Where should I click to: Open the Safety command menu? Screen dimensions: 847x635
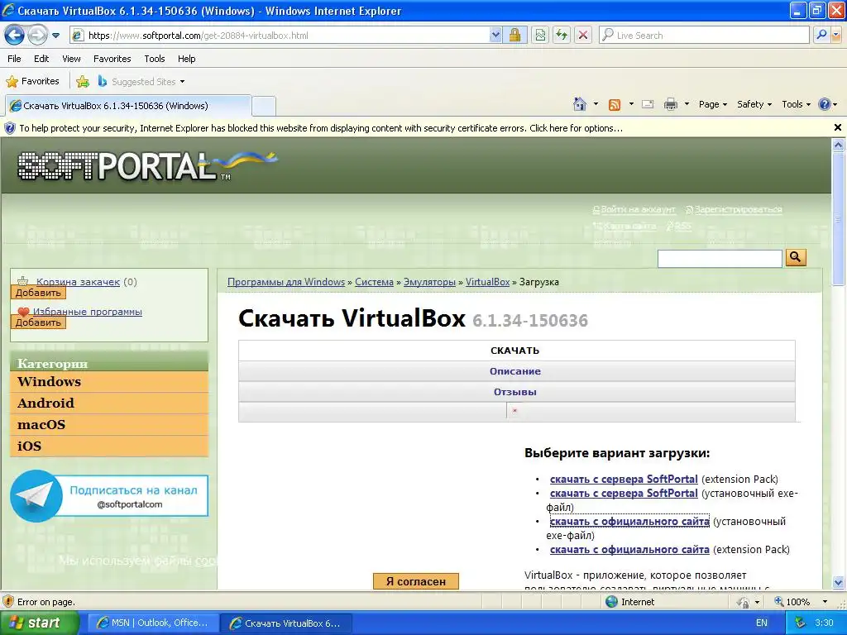point(754,104)
